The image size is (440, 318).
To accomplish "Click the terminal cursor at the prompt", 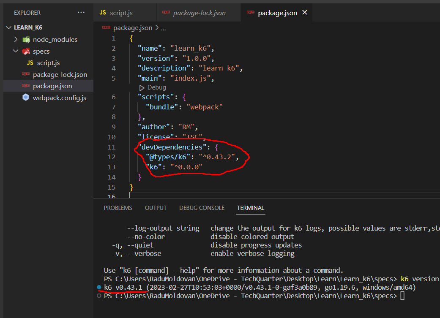I will point(402,296).
